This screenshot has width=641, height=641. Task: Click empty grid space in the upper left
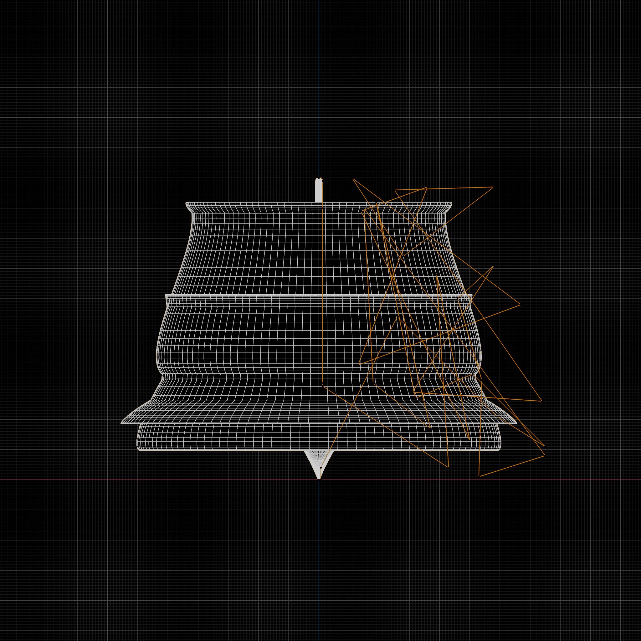point(83,83)
